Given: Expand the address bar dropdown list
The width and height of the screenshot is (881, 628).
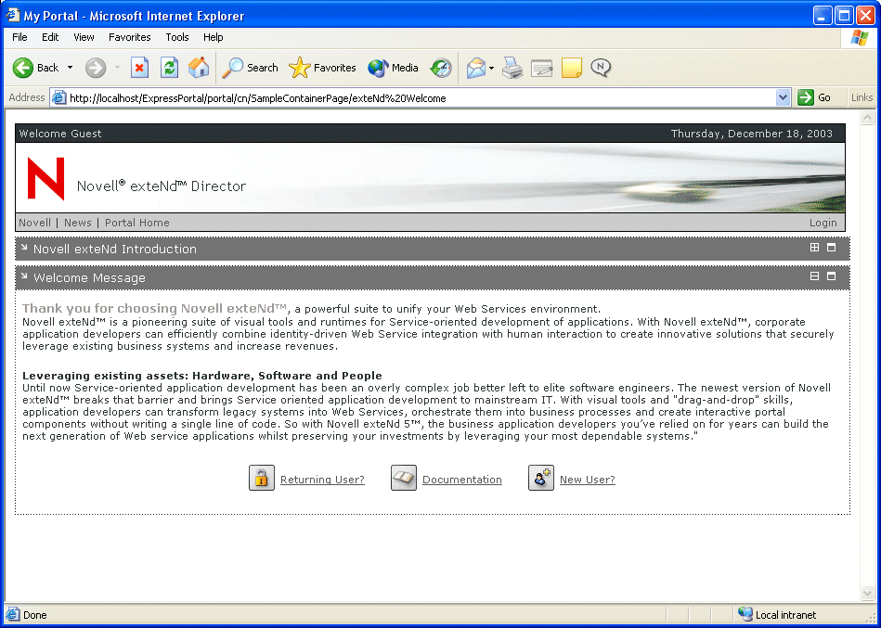Looking at the screenshot, I should click(783, 98).
